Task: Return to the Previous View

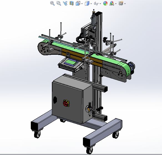Action: tap(65, 3)
